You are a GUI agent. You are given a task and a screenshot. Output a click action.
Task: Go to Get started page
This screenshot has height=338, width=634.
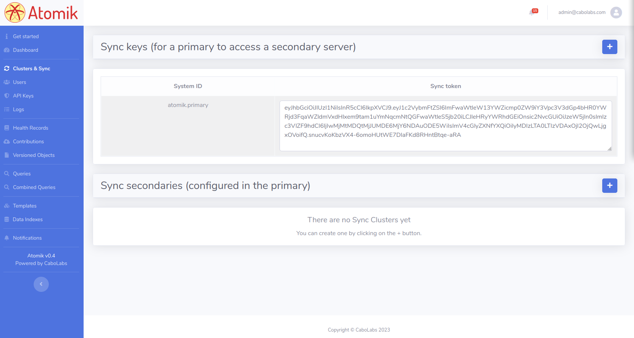coord(26,36)
